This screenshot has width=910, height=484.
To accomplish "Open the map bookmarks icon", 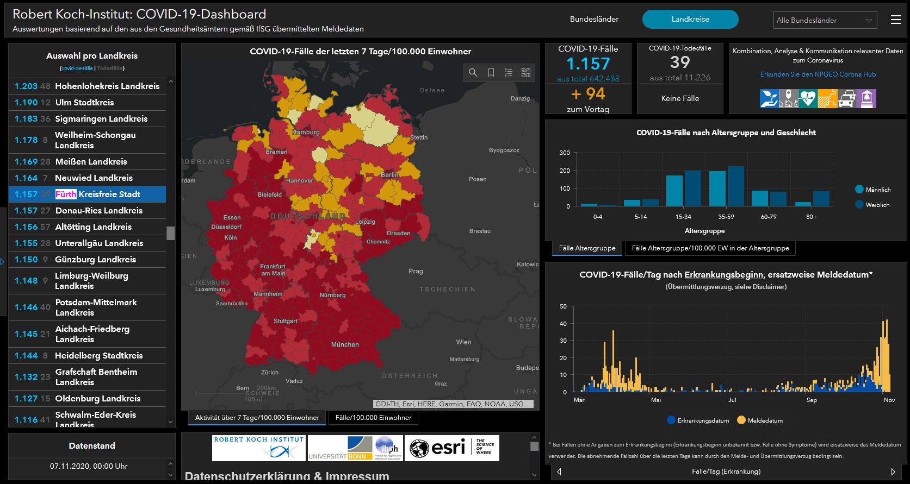I will click(x=491, y=73).
